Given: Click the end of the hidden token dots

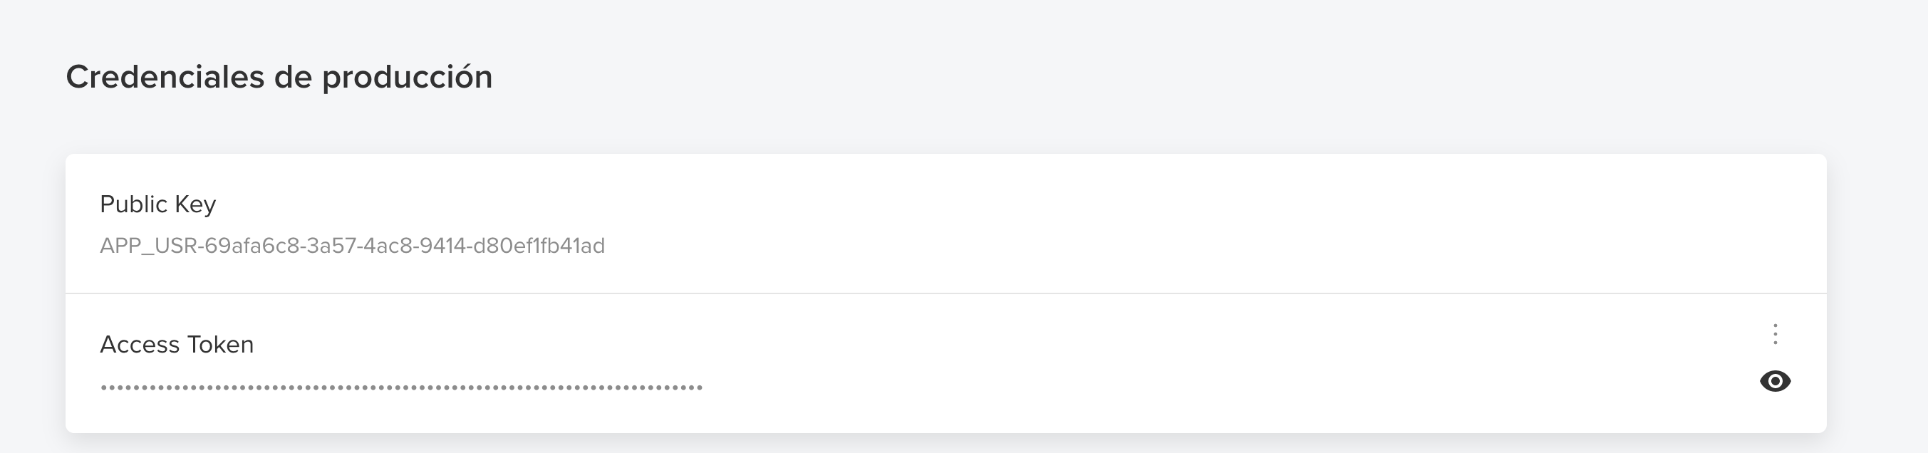Looking at the screenshot, I should (699, 387).
